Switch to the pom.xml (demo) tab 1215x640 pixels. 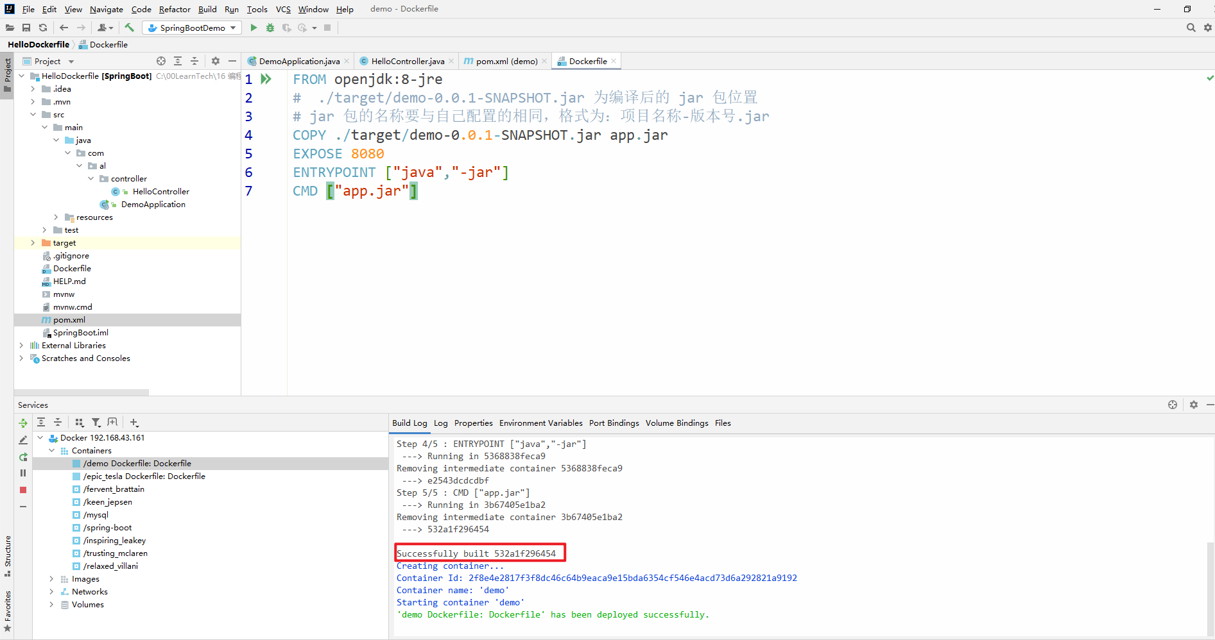(506, 61)
